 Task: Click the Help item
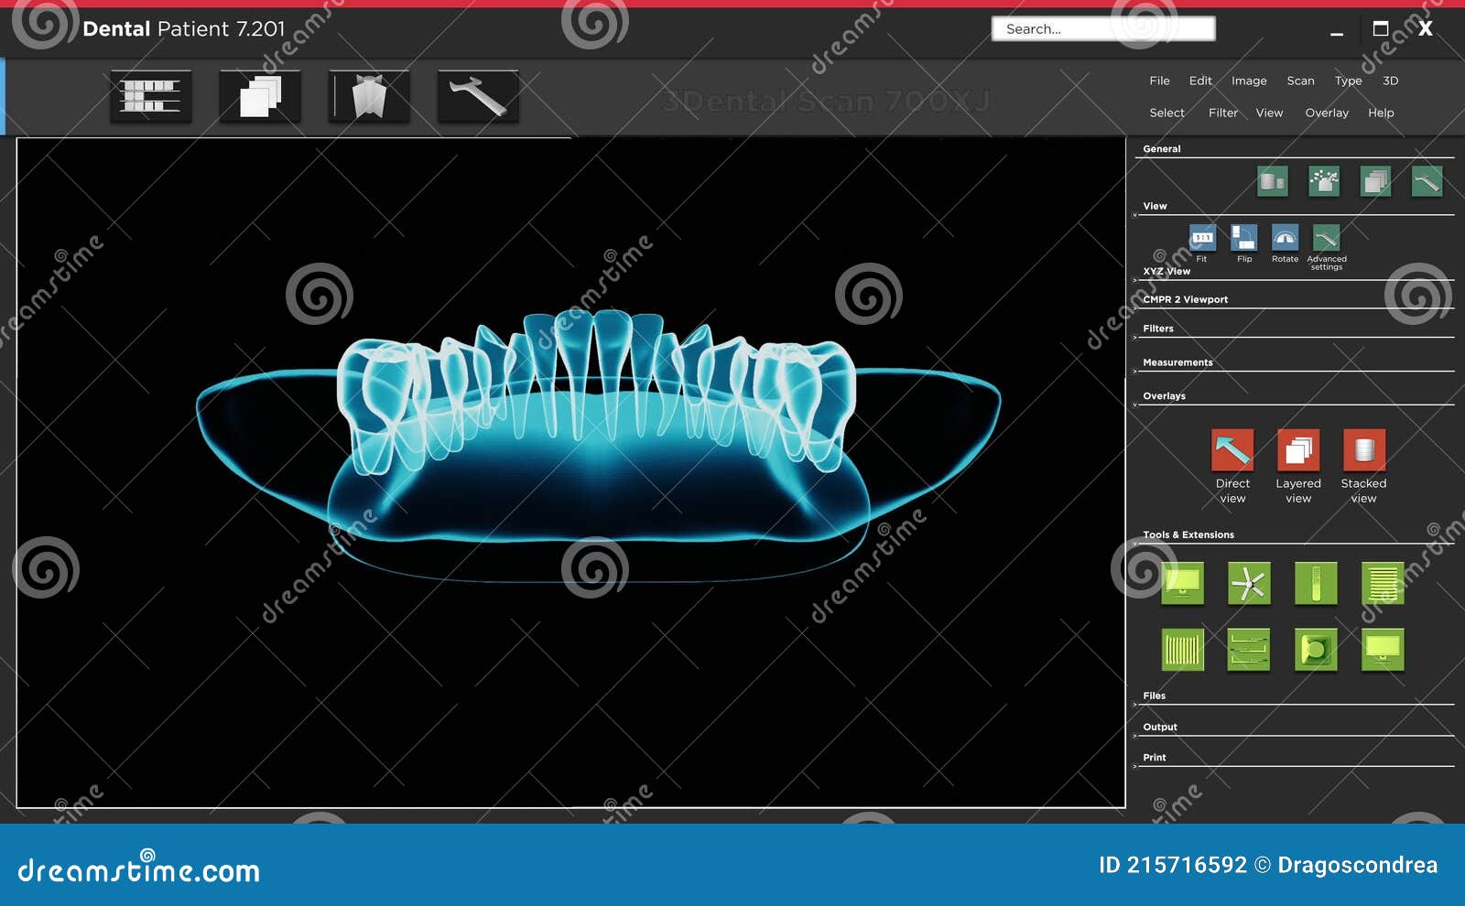coord(1381,113)
